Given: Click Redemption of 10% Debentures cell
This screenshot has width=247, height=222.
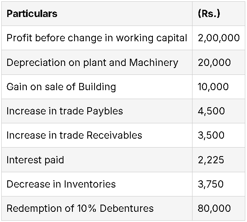Looking at the screenshot, I should click(97, 208).
